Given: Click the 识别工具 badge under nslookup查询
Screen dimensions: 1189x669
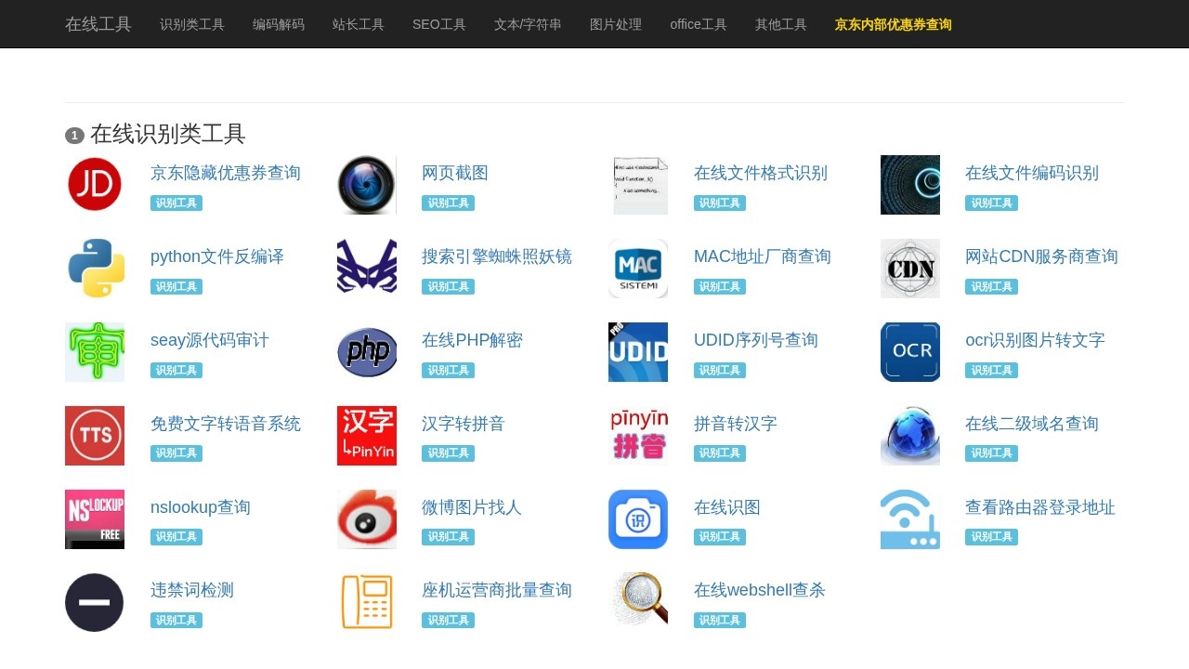Looking at the screenshot, I should tap(176, 536).
